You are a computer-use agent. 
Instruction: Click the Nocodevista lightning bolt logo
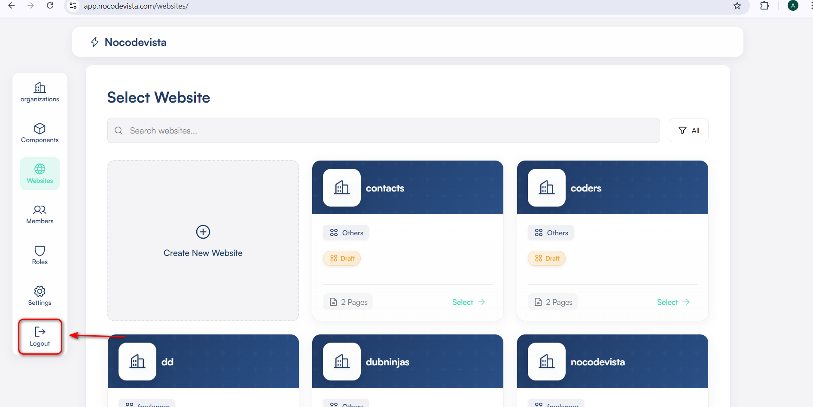click(95, 42)
